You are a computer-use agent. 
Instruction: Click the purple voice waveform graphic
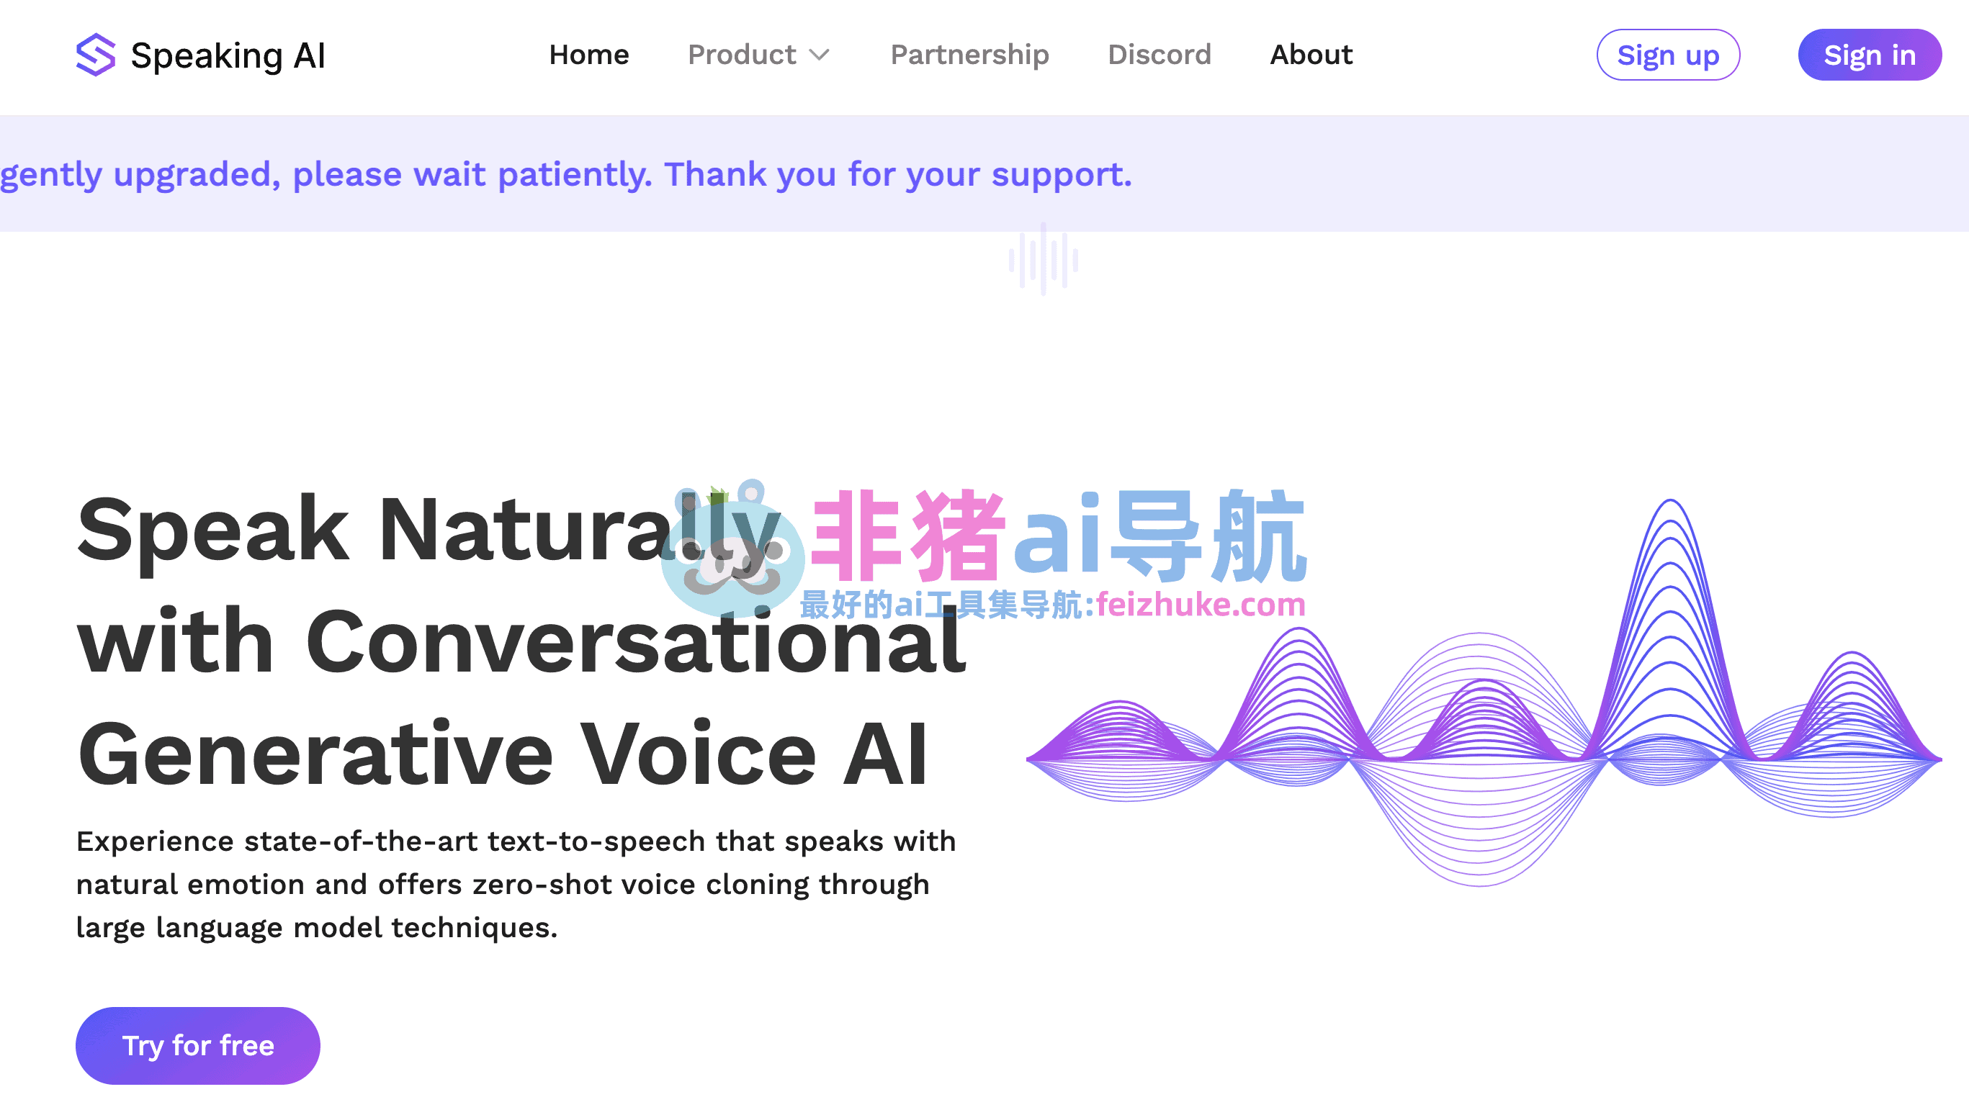(x=1483, y=692)
